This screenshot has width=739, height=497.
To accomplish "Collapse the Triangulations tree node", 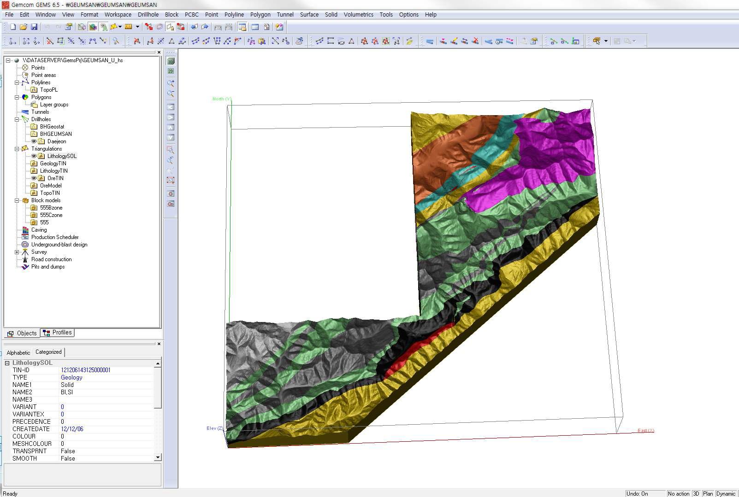I will pyautogui.click(x=17, y=149).
